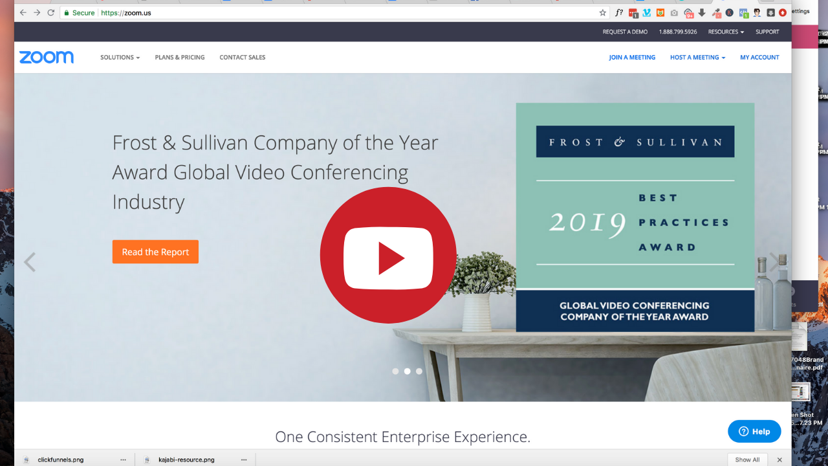Open Join a Meeting link
Screen dimensions: 828x466
point(632,58)
